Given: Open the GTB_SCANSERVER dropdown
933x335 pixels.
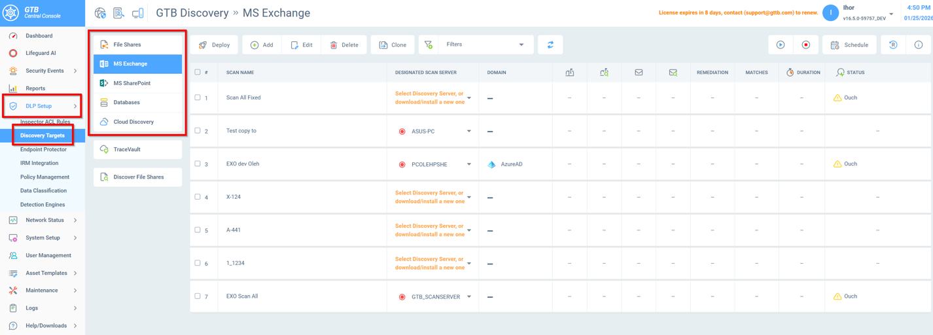Looking at the screenshot, I should point(469,297).
